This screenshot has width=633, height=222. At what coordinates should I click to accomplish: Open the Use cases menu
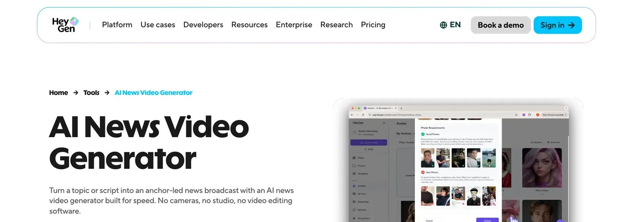(x=158, y=25)
